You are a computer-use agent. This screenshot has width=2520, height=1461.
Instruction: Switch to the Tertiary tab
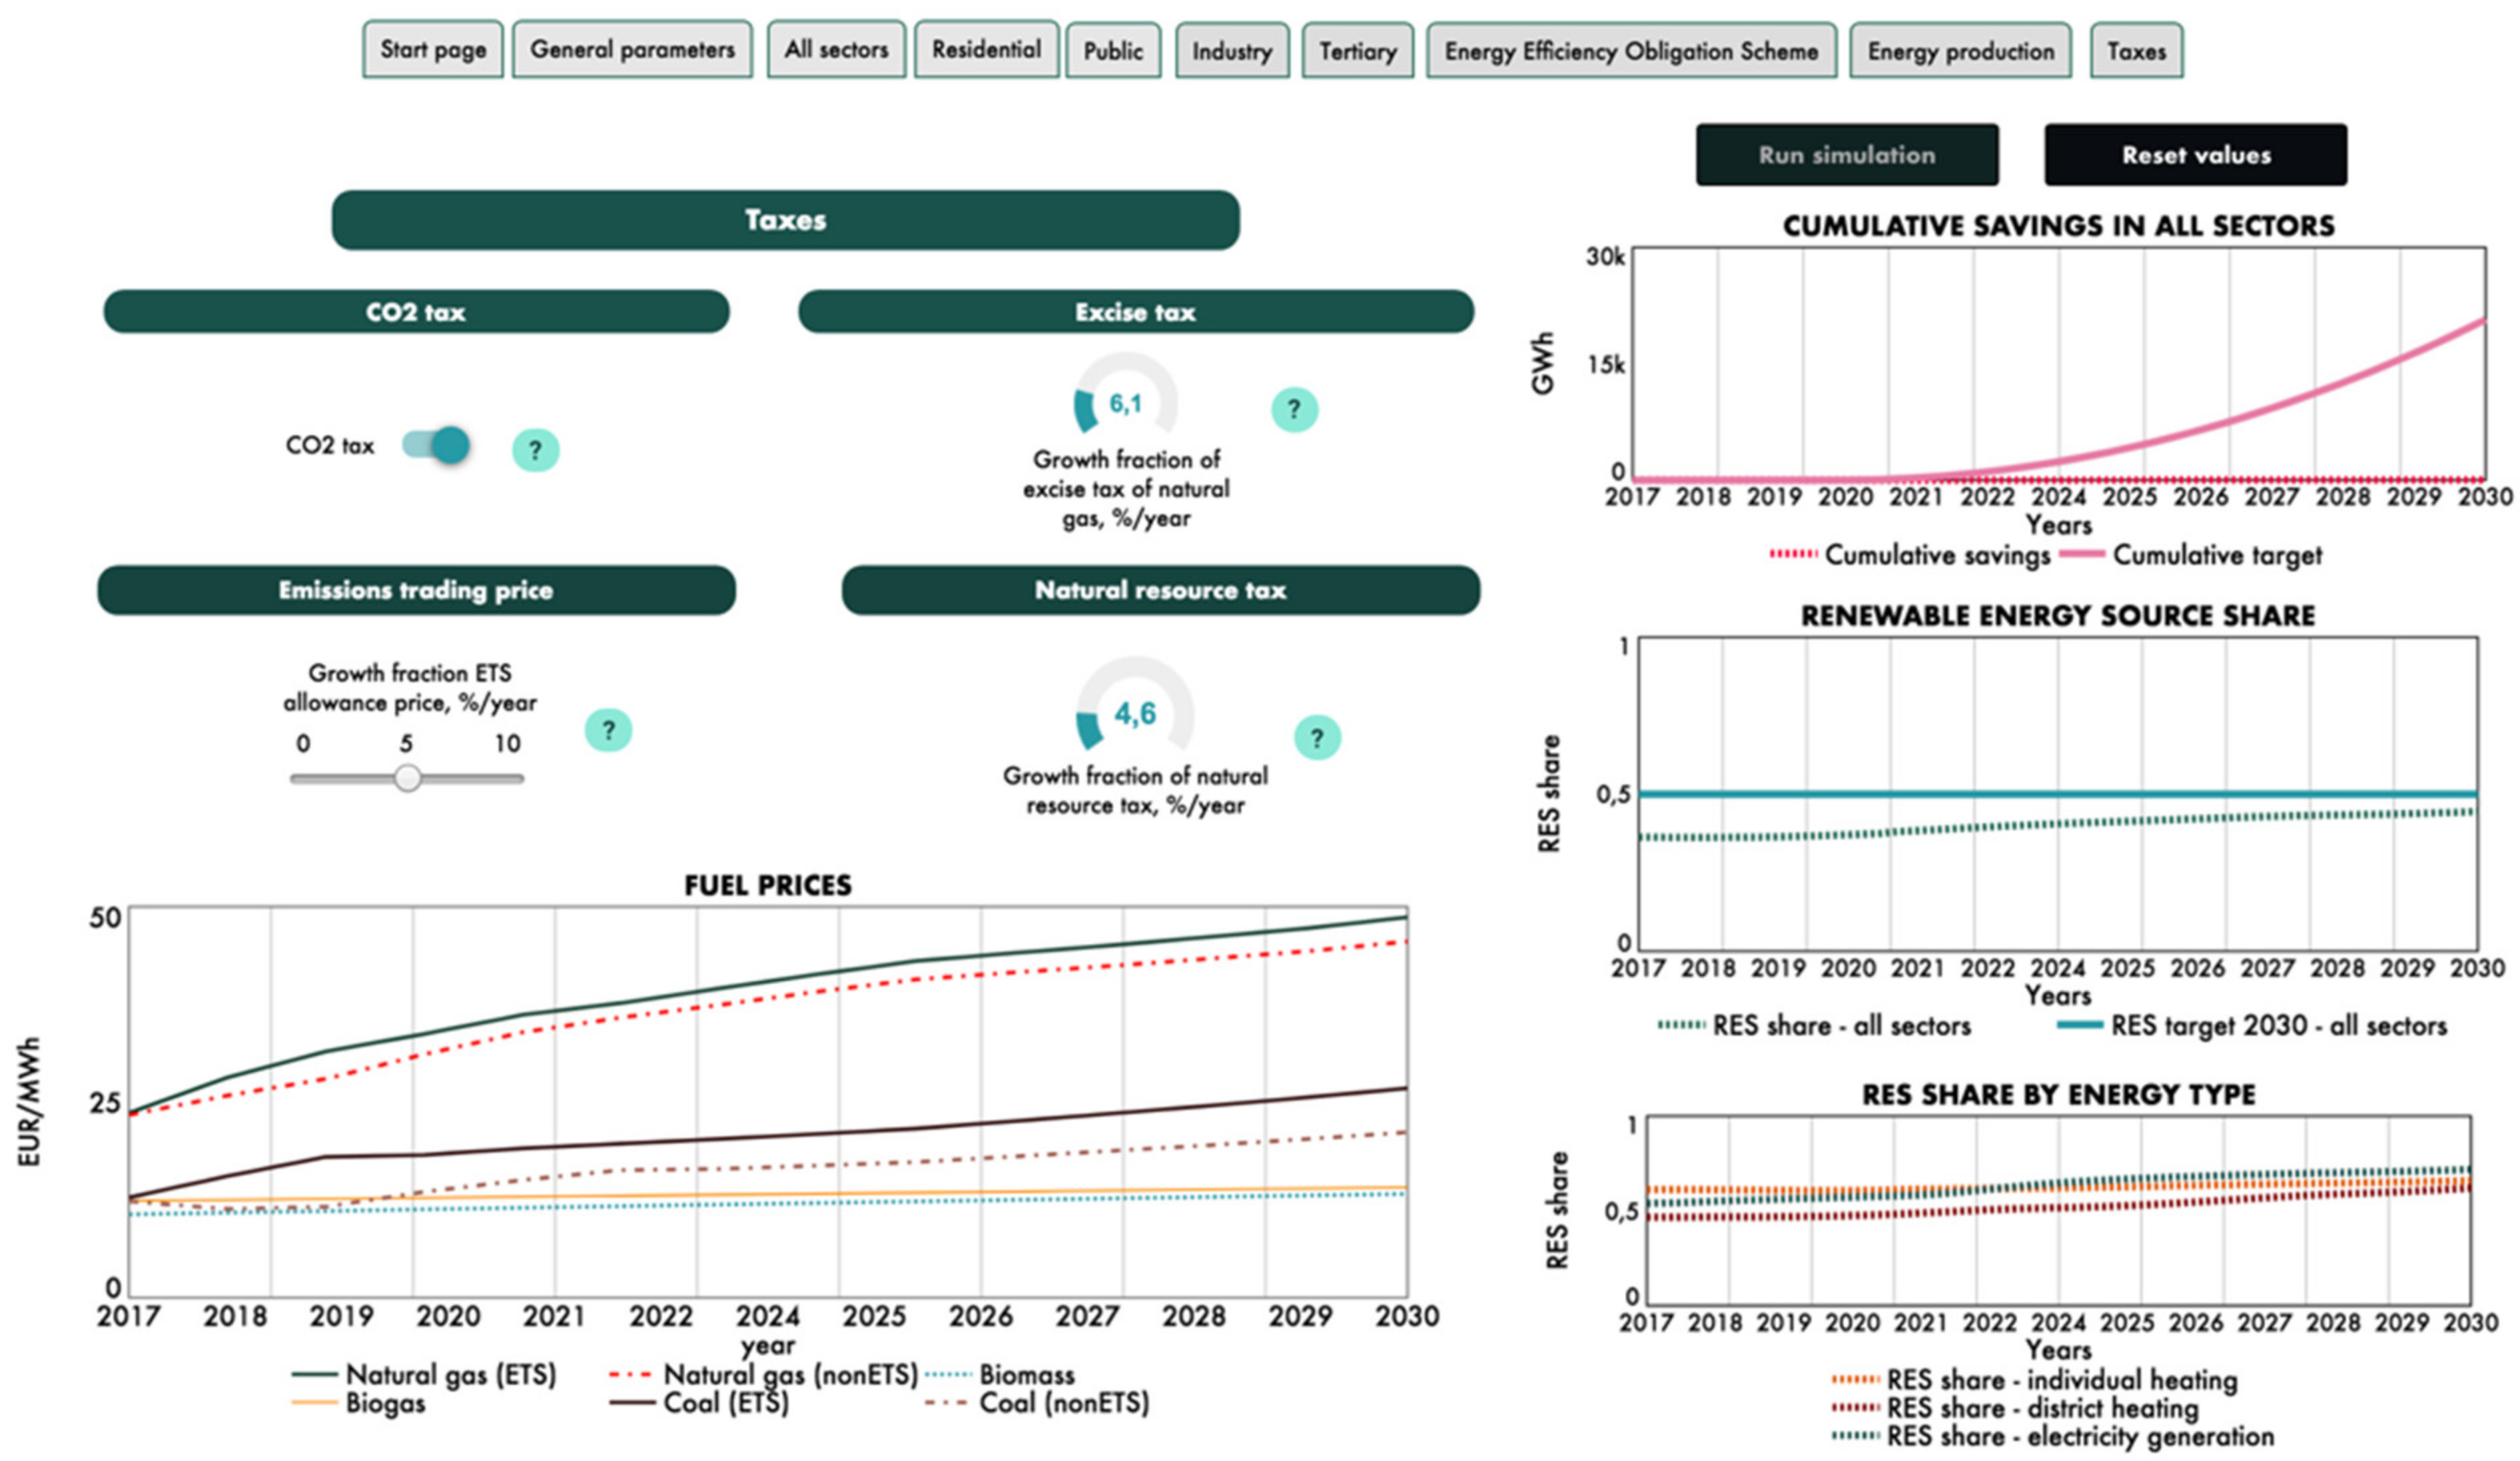click(1357, 51)
